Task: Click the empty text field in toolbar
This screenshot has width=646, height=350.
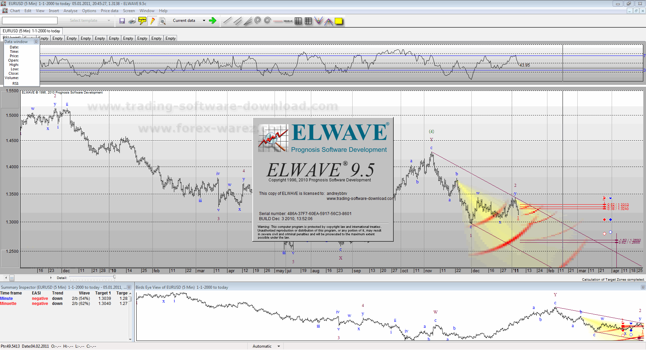Action: point(30,21)
